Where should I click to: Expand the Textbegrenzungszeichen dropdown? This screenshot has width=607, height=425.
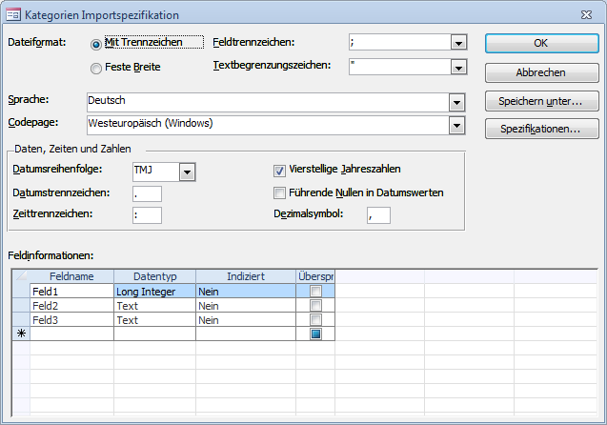tap(458, 67)
